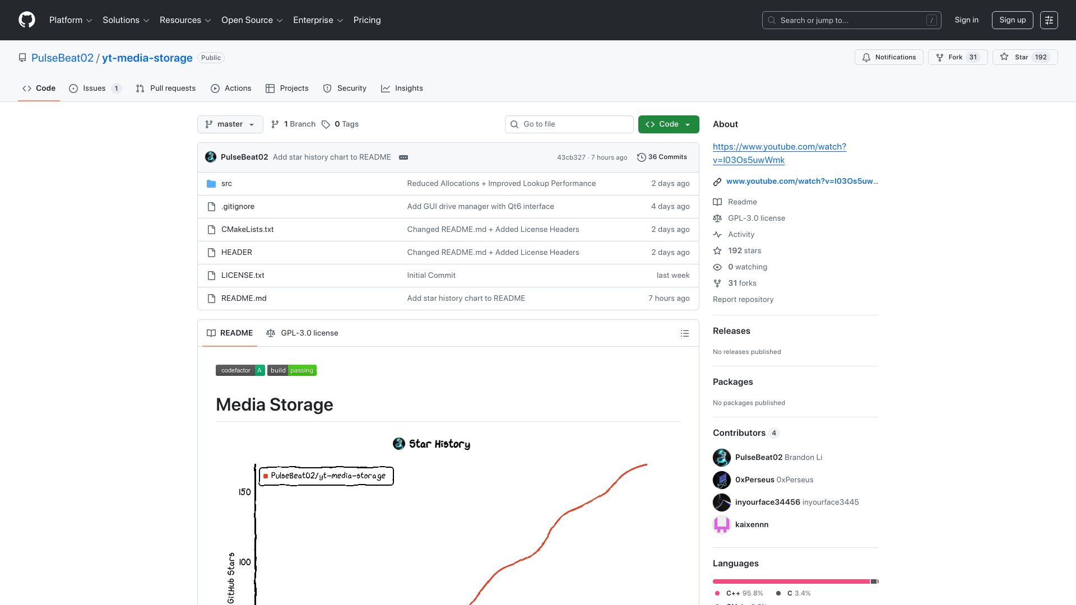Open the green Code dropdown
Image resolution: width=1076 pixels, height=605 pixels.
point(669,124)
